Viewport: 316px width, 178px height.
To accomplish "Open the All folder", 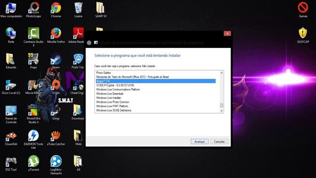I will [78, 164].
